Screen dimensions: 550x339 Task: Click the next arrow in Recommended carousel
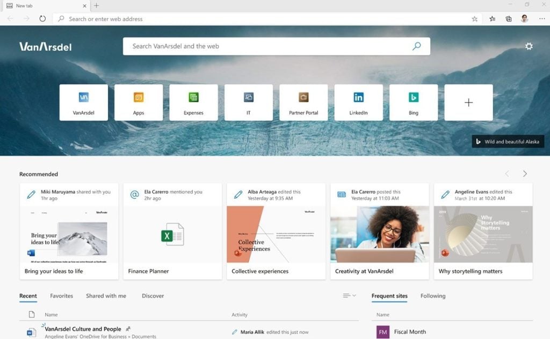pyautogui.click(x=525, y=174)
